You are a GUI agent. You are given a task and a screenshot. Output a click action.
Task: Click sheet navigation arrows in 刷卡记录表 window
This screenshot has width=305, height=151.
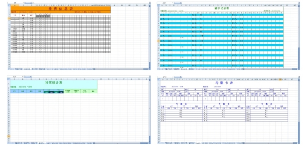pyautogui.click(x=161, y=69)
